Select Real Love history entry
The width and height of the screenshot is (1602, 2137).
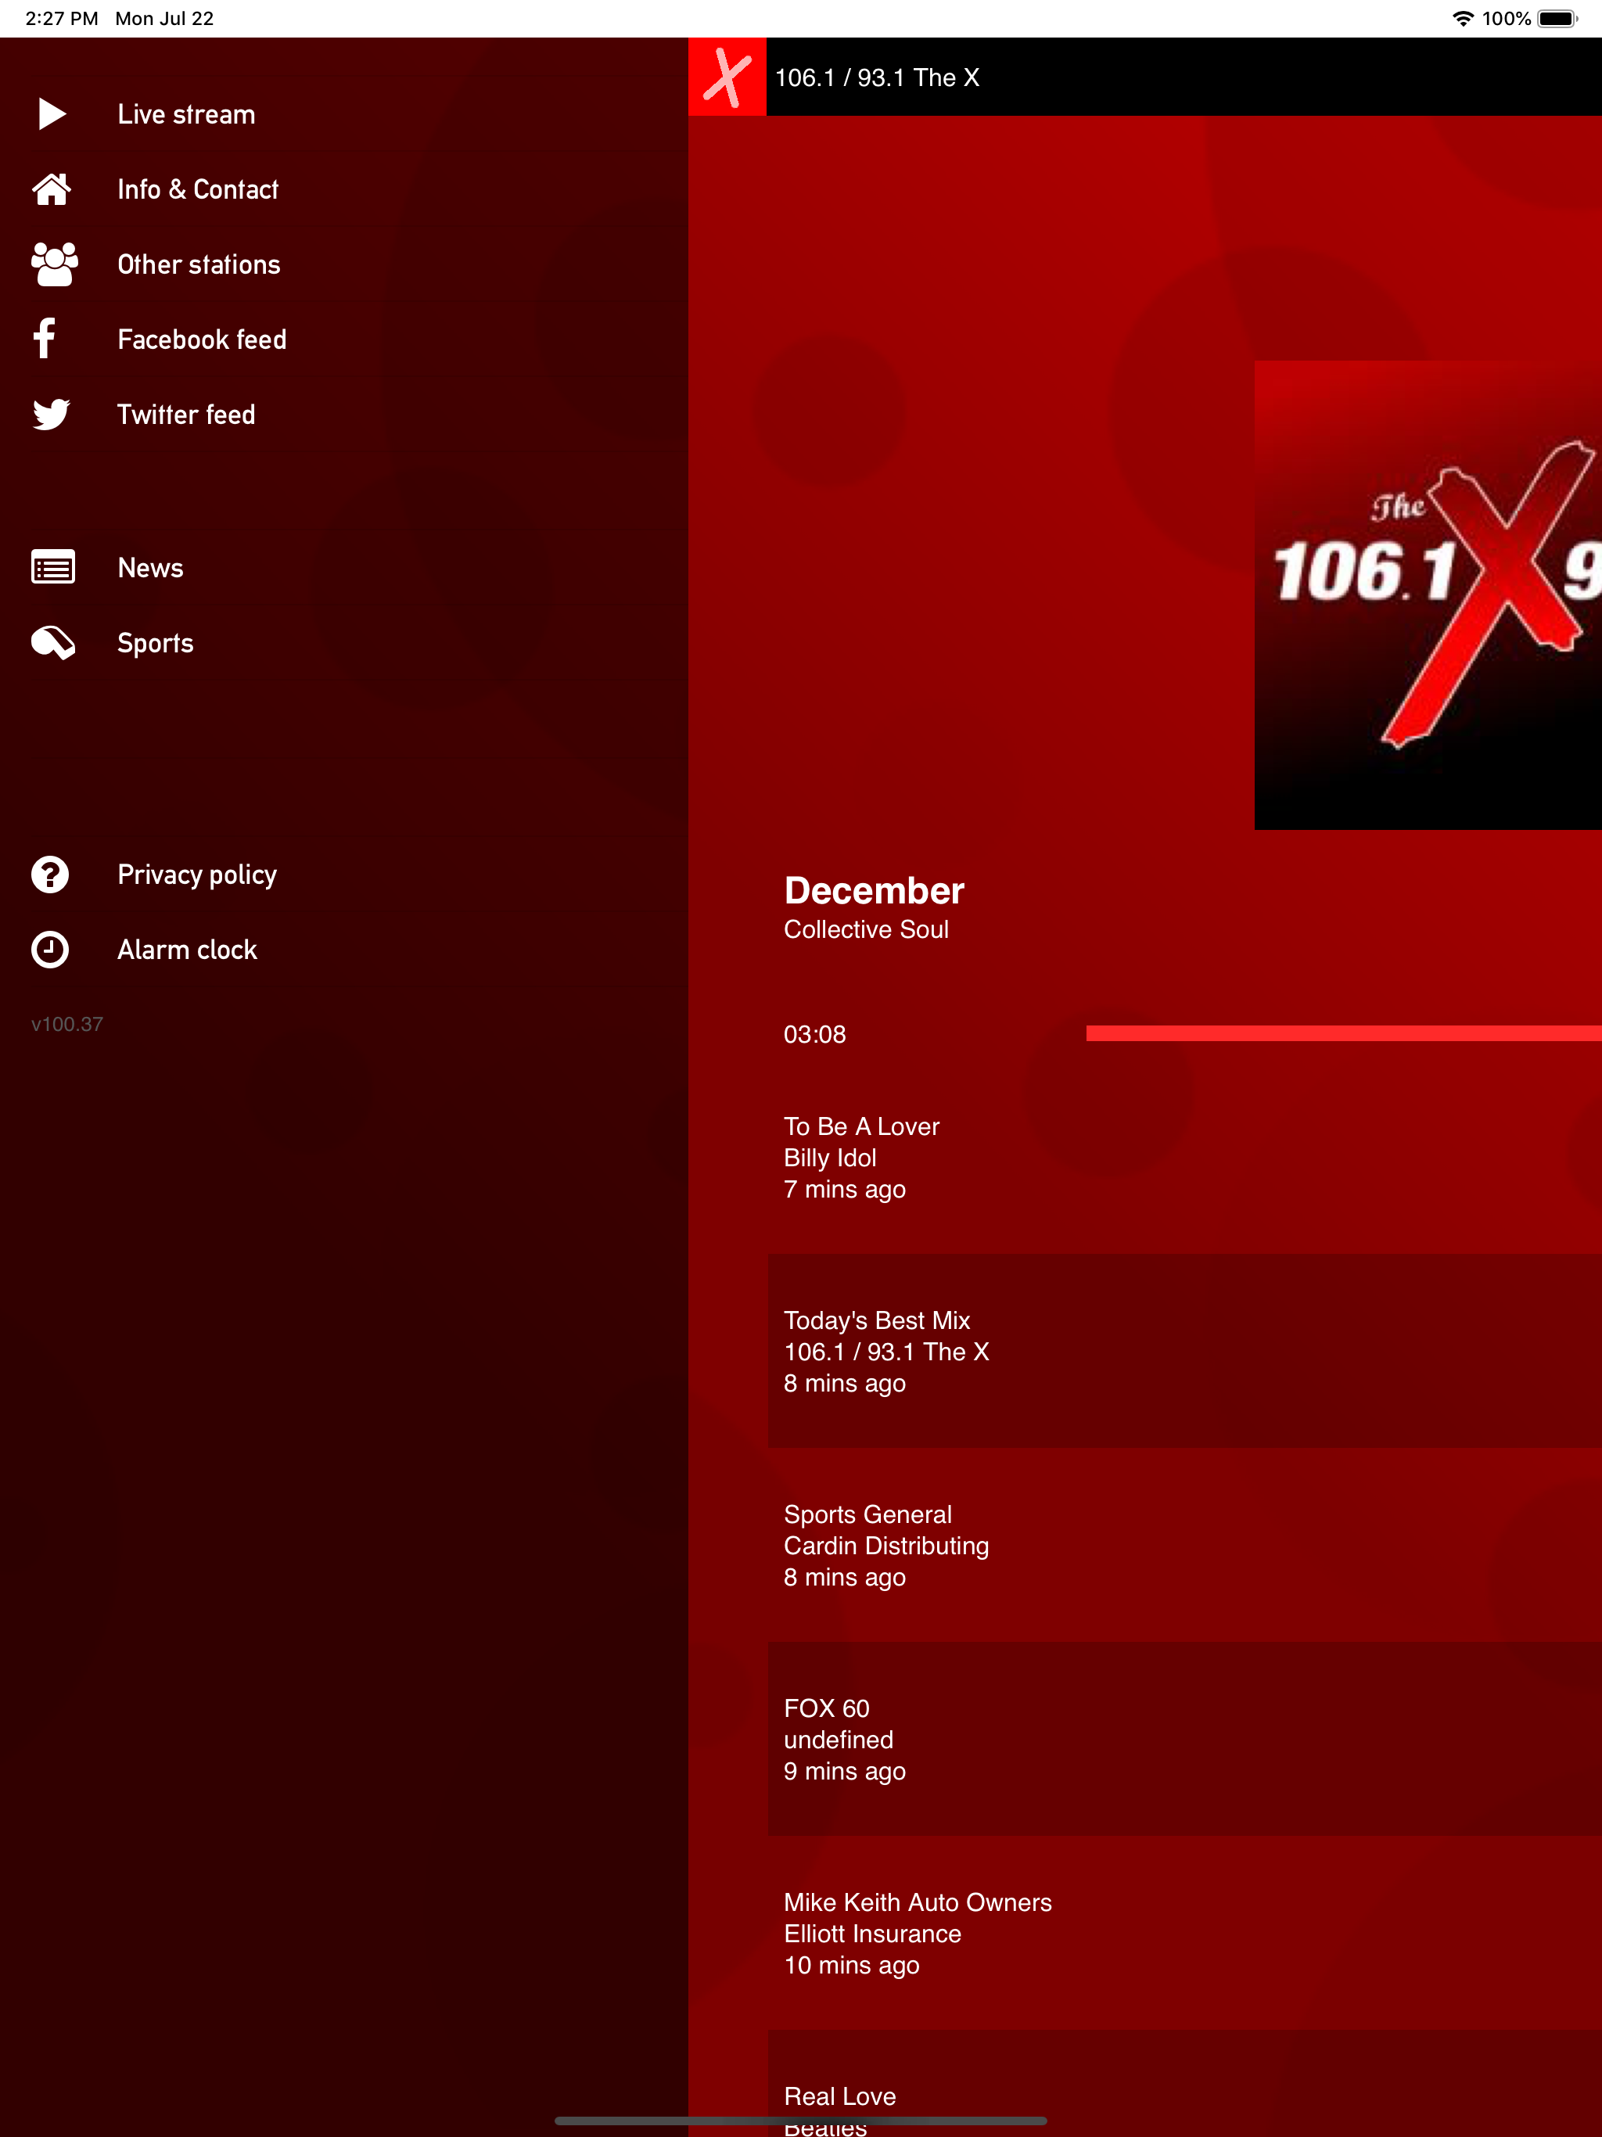[1184, 2084]
